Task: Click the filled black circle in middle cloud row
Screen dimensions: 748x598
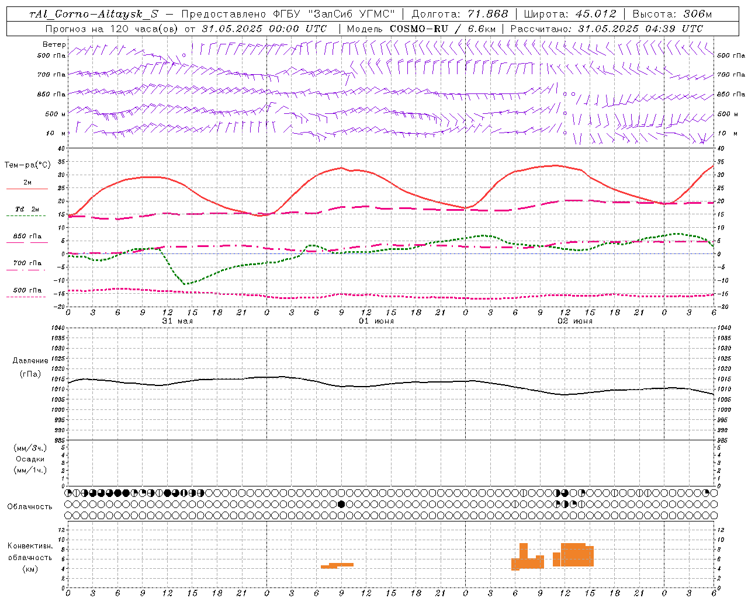Action: (x=341, y=504)
